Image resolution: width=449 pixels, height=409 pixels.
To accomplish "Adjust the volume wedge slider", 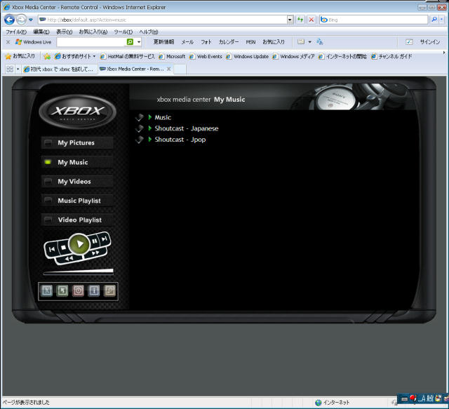I will point(78,271).
